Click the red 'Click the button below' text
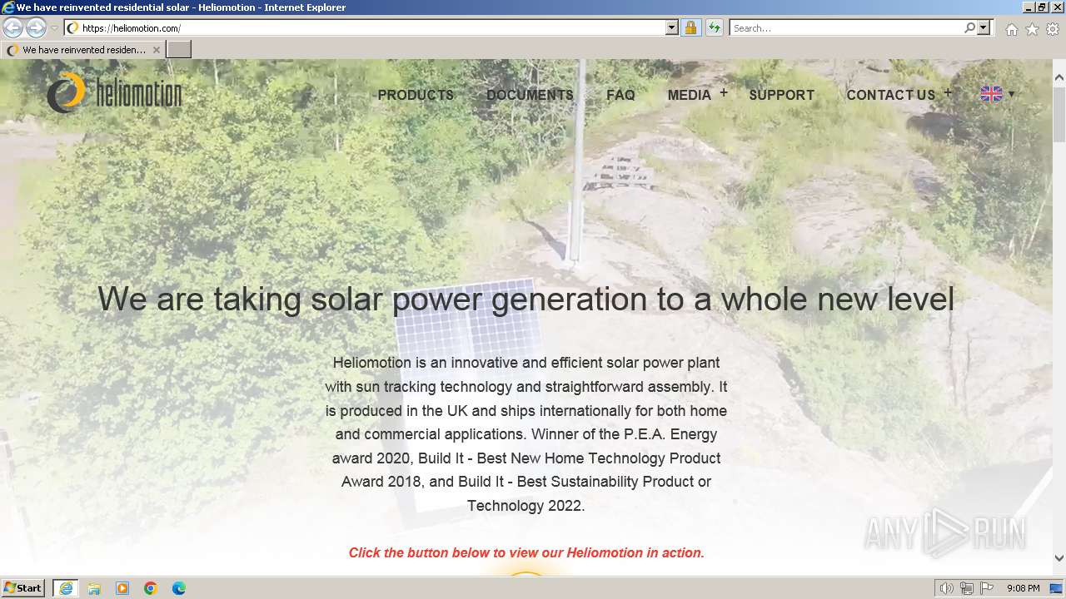Viewport: 1066px width, 599px height. pos(526,552)
